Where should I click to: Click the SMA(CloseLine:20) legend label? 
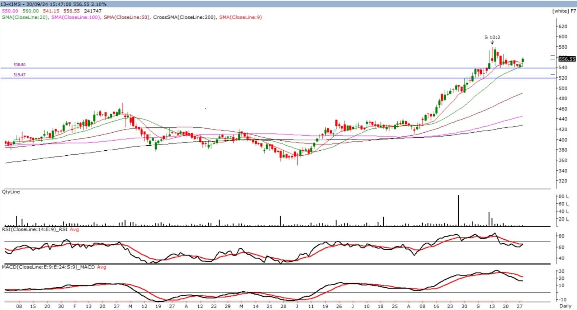(x=25, y=17)
